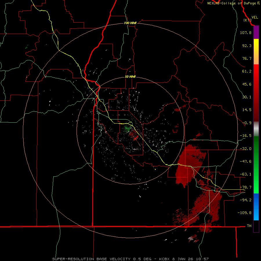The image size is (261, 261).
Task: Click the green inbound velocity cluster near radar center
Action: click(127, 128)
